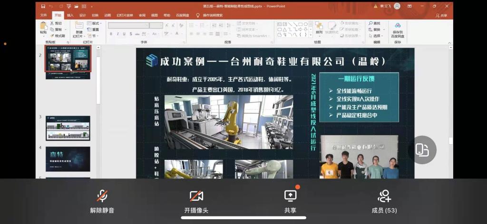Click the clear formatting icon
Viewport: 487px width, 224px height.
[180, 26]
